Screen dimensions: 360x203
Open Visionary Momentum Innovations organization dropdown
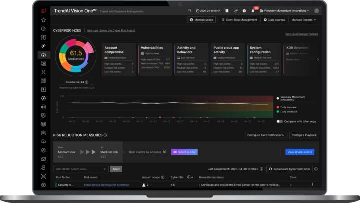[x=284, y=11]
